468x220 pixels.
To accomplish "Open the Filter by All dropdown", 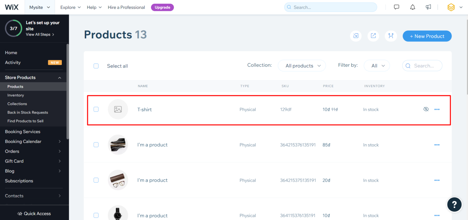I will [377, 65].
